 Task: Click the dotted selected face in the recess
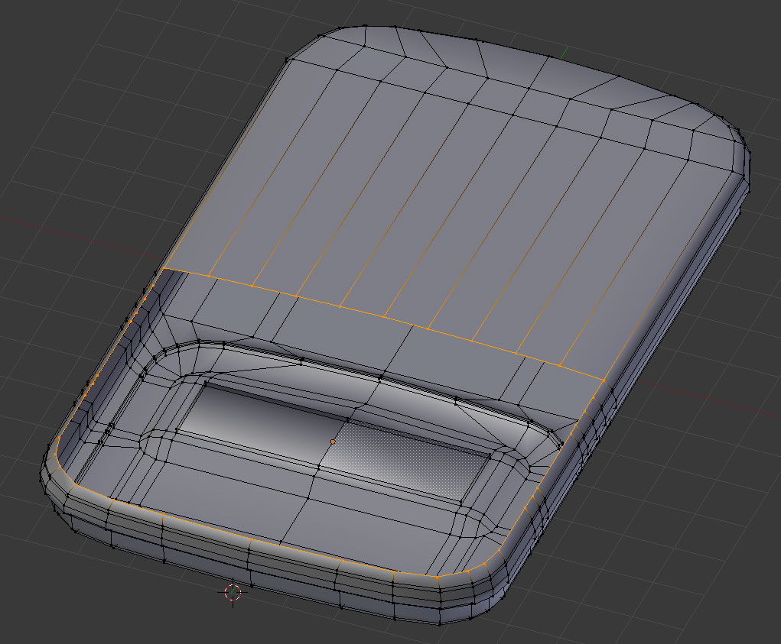click(408, 461)
